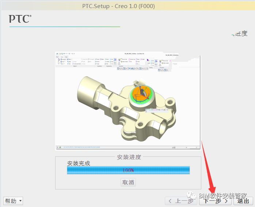Select the 安装完成 status text
Viewport: 255px width, 207px height.
[x=79, y=163]
